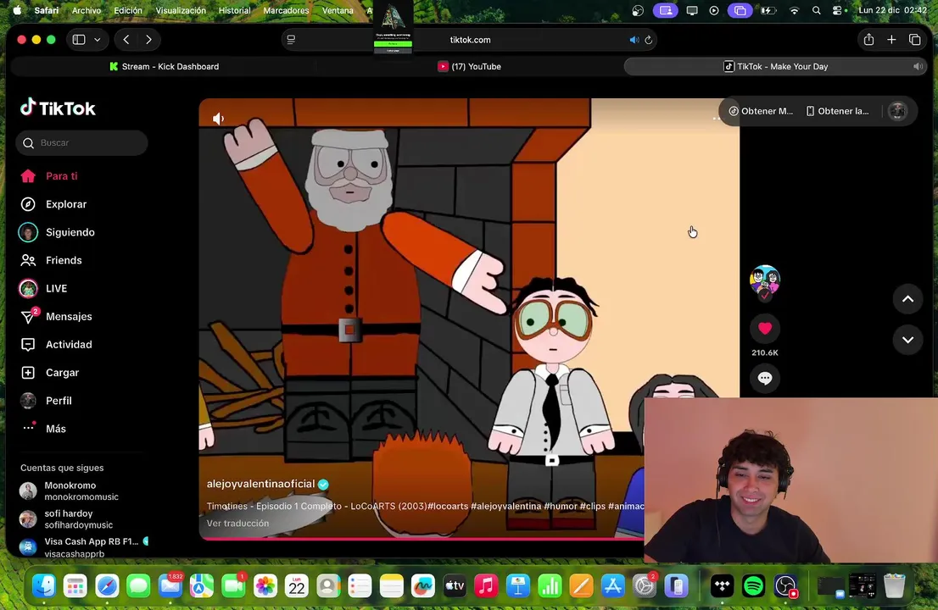Open the Apple menu
The image size is (938, 610).
point(17,10)
